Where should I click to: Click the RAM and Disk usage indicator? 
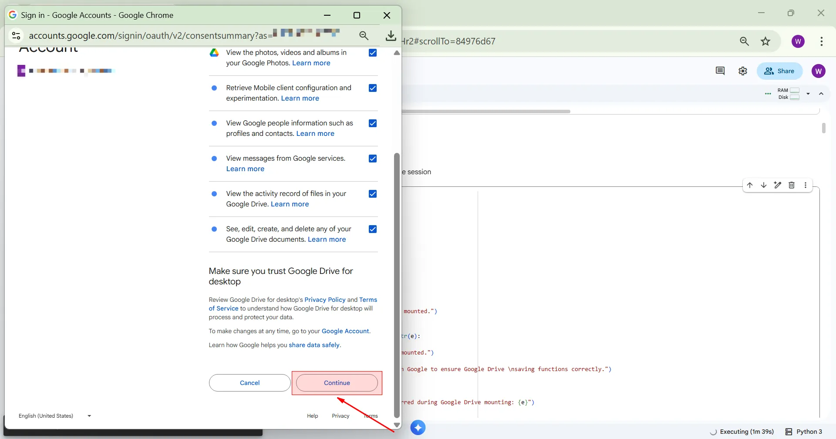tap(789, 94)
